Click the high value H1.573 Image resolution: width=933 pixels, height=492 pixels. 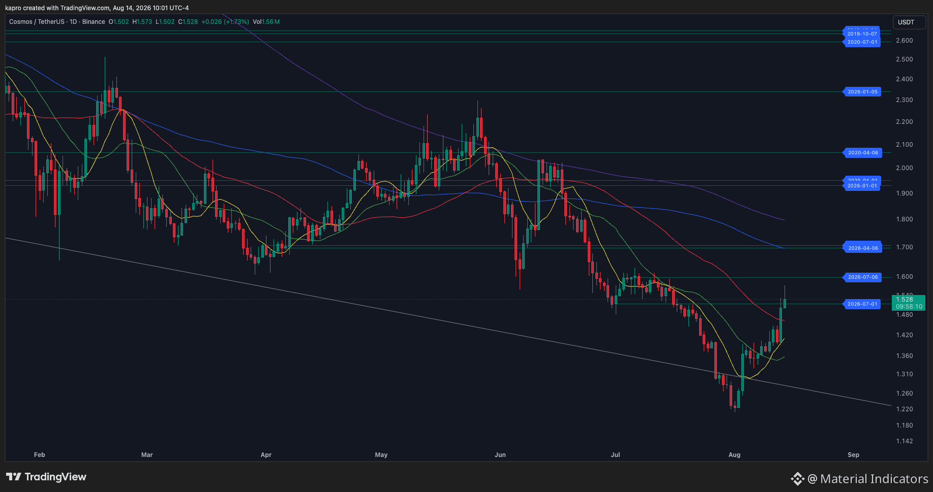pos(142,22)
